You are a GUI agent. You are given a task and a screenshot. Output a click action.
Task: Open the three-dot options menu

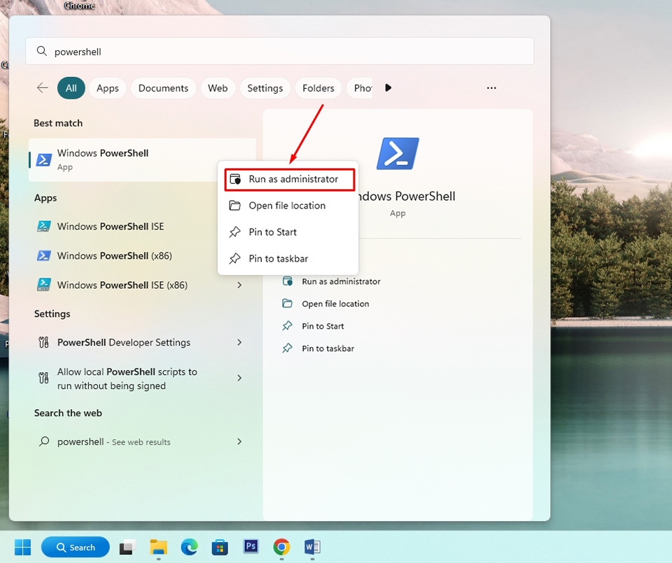point(491,87)
